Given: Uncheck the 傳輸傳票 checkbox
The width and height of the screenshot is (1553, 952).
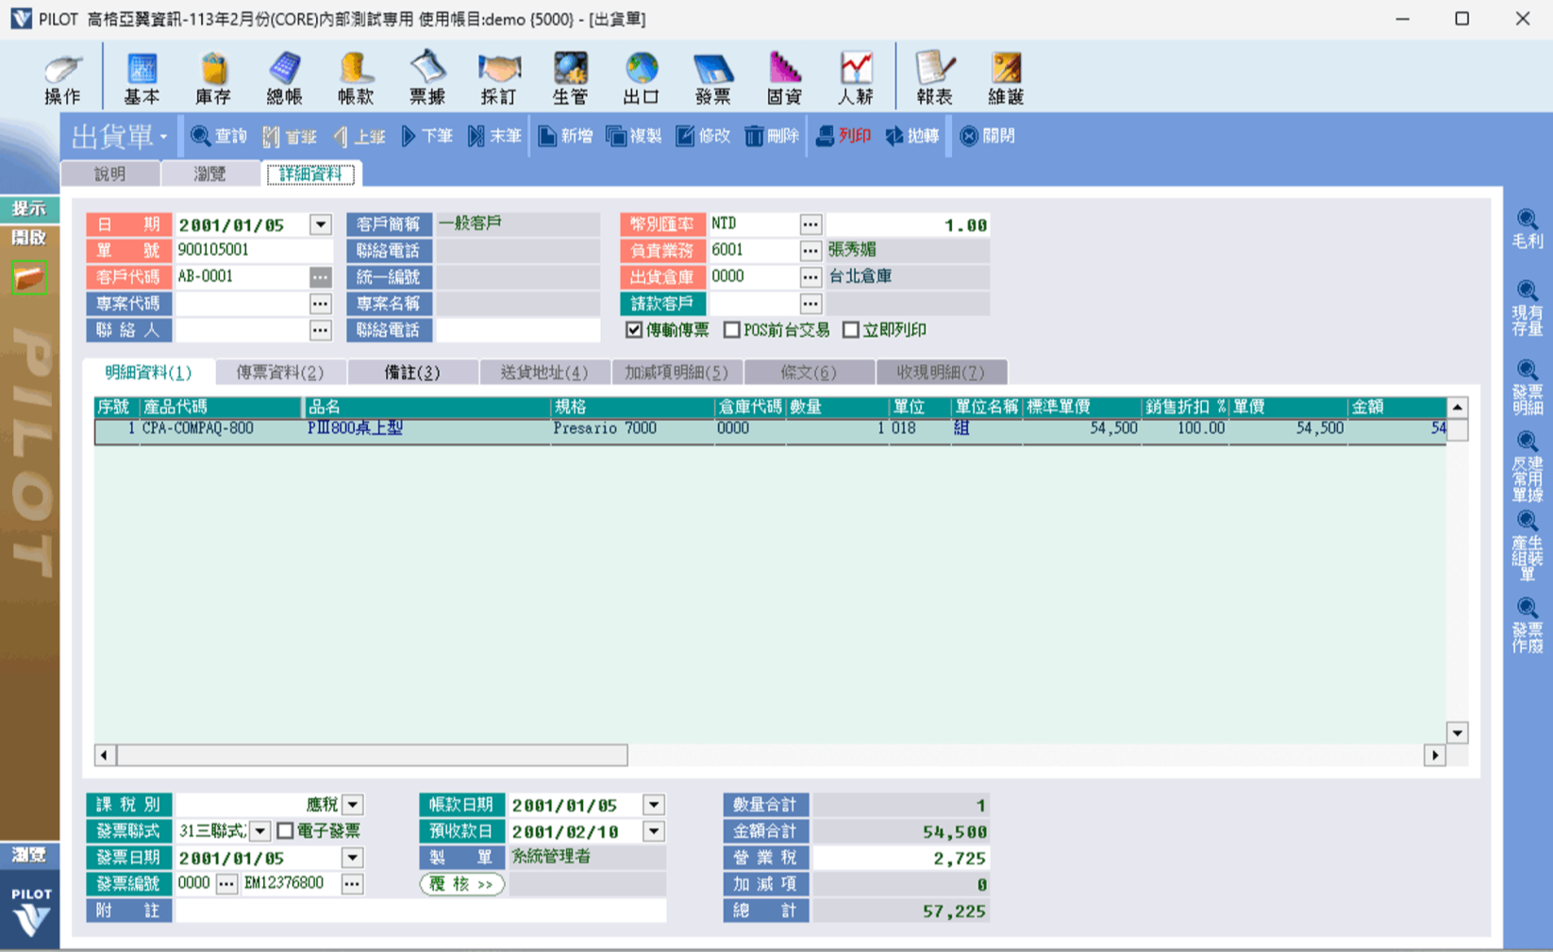Looking at the screenshot, I should point(635,330).
